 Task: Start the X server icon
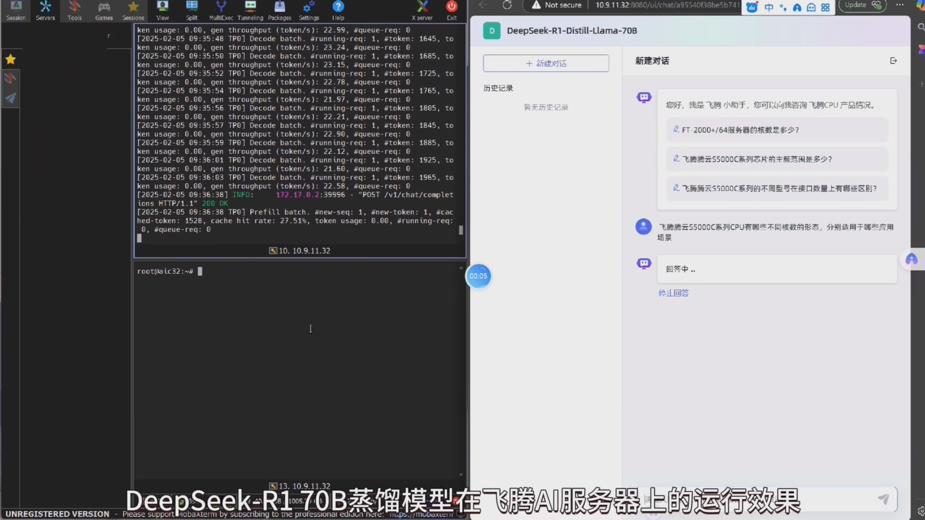[x=422, y=10]
